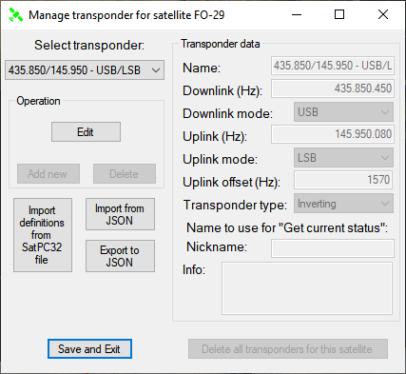
Task: Click the Add new button
Action: (x=48, y=174)
